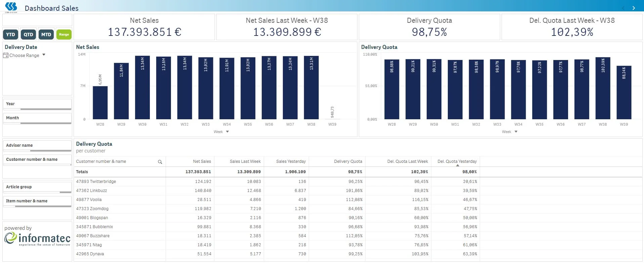
Task: Click the search icon in customer column
Action: tap(160, 162)
